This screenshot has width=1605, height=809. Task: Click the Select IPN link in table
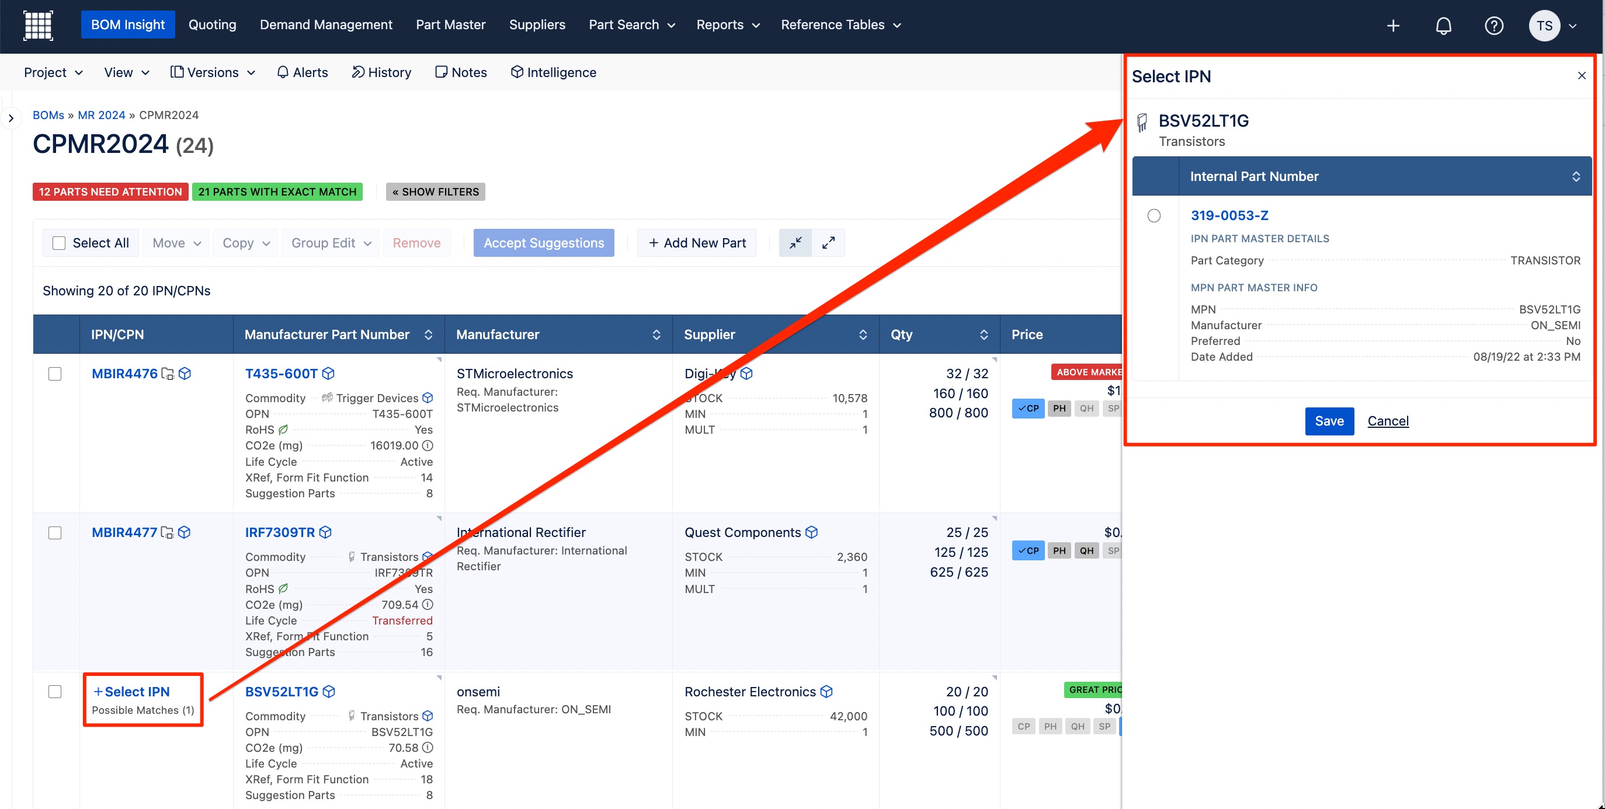coord(131,691)
